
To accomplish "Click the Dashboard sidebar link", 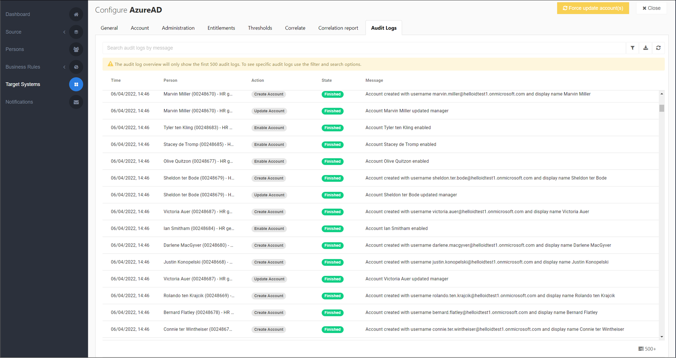I will click(18, 14).
